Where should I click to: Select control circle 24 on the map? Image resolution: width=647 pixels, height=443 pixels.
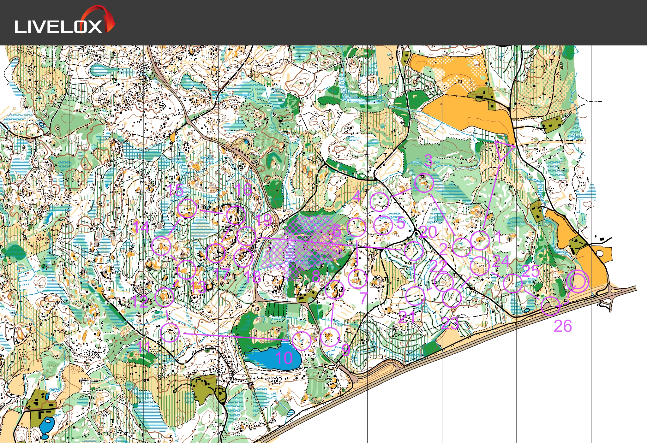pos(480,266)
